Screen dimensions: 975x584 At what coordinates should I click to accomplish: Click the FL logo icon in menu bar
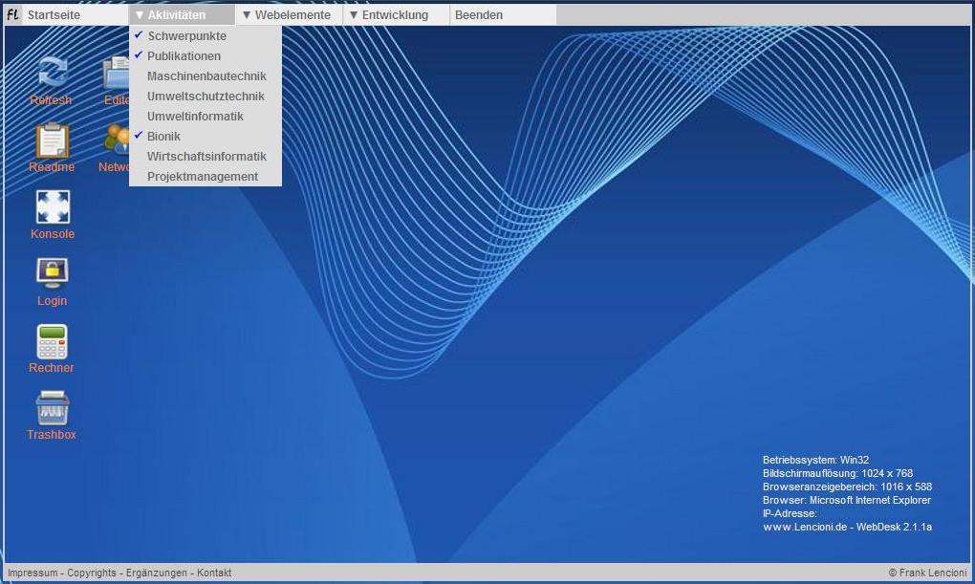[12, 15]
